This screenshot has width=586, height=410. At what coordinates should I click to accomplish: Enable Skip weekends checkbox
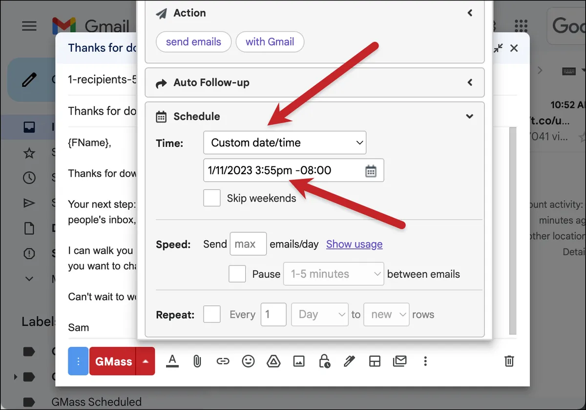click(x=212, y=198)
